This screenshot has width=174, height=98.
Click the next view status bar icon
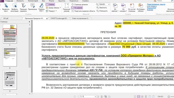[109, 97]
